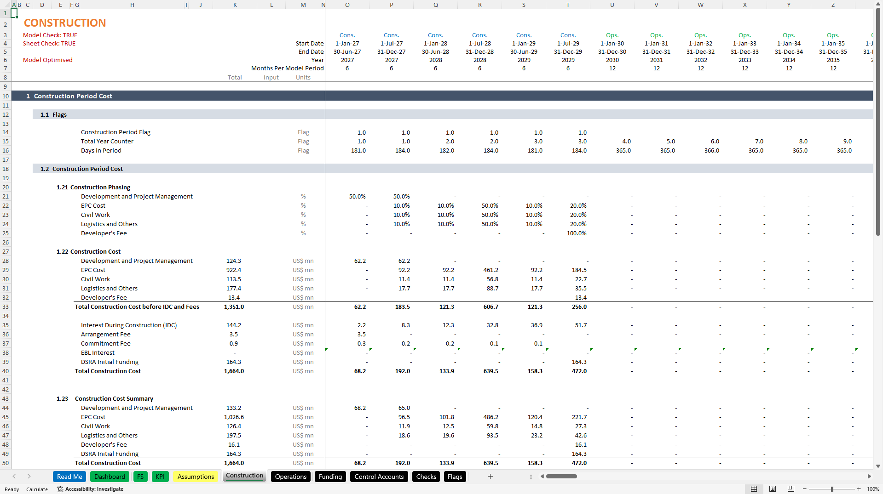Click 'Commitment Fee' row label
This screenshot has height=494, width=883.
[x=106, y=343]
